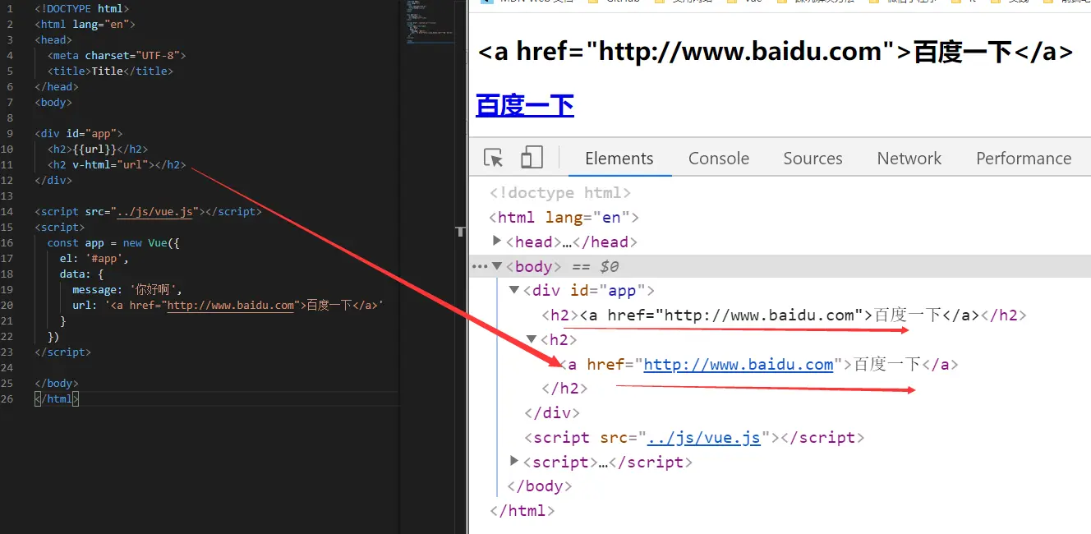Select the closing </h2> row in Elements
Image resolution: width=1091 pixels, height=534 pixels.
point(565,389)
